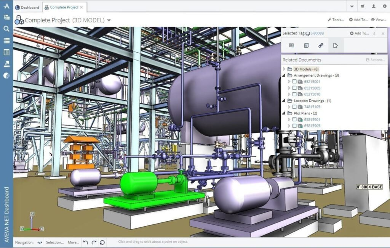Open the Selection menu in the bottom bar
The height and width of the screenshot is (248, 390).
[x=54, y=242]
